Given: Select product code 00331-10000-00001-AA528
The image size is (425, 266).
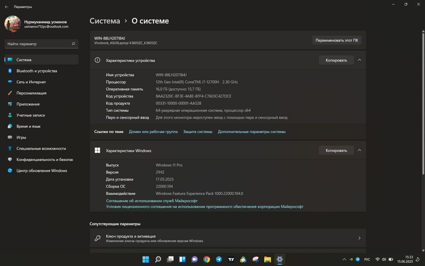Looking at the screenshot, I should click(x=178, y=103).
